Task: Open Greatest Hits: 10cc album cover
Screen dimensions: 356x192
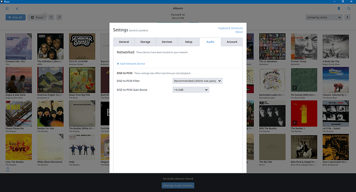Action: click(19, 47)
